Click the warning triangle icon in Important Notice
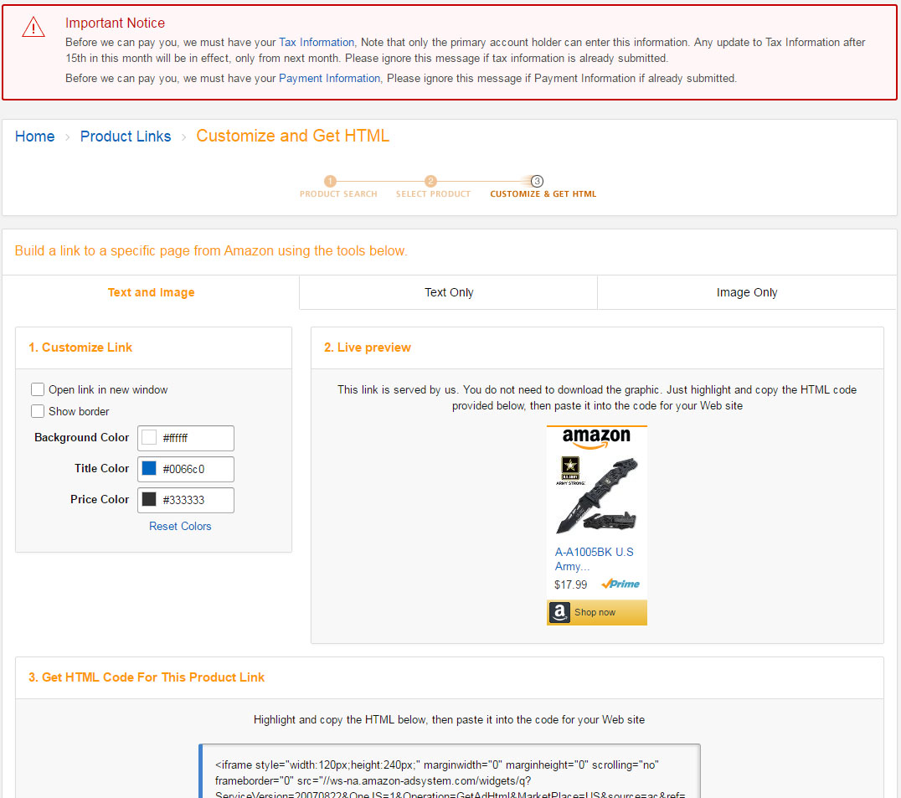The height and width of the screenshot is (798, 901). [33, 27]
